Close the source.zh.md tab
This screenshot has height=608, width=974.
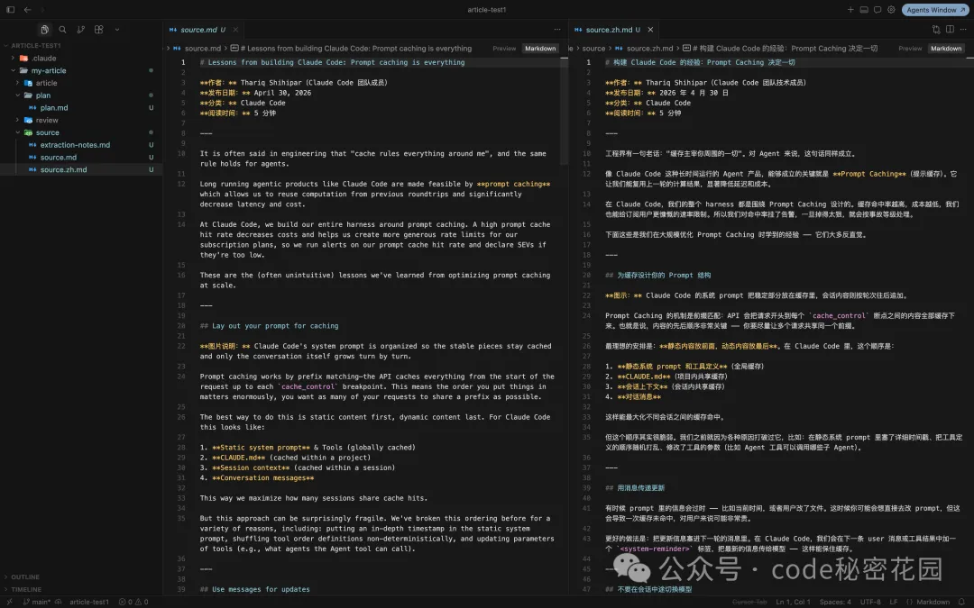[x=650, y=29]
